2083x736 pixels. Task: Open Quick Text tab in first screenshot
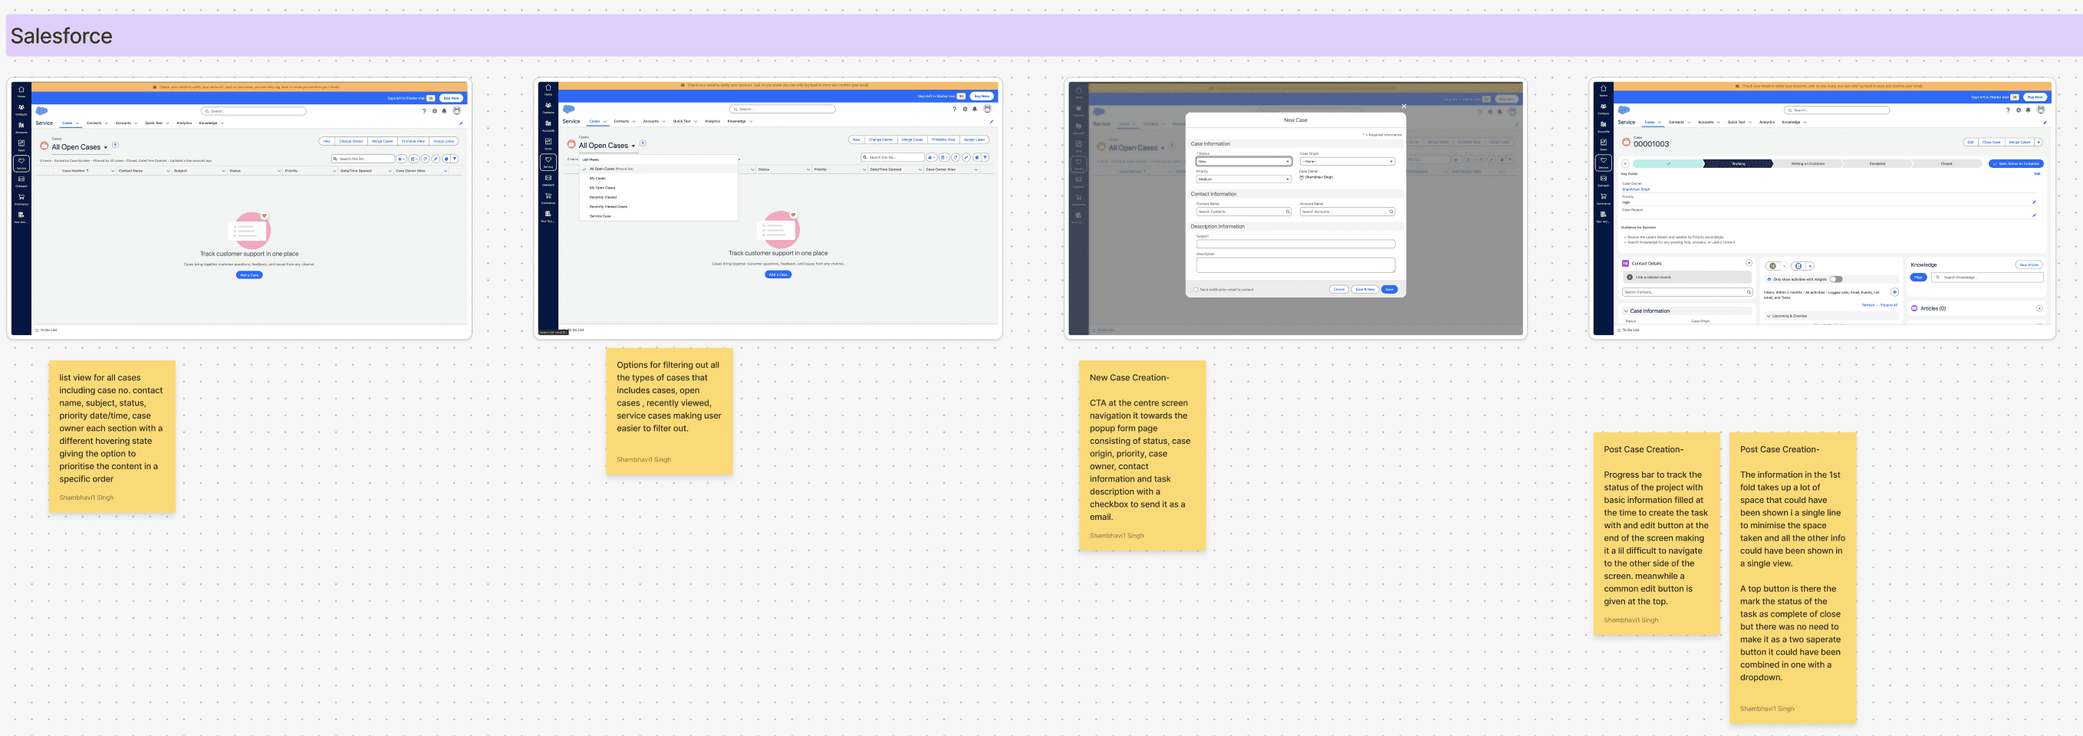coord(153,123)
